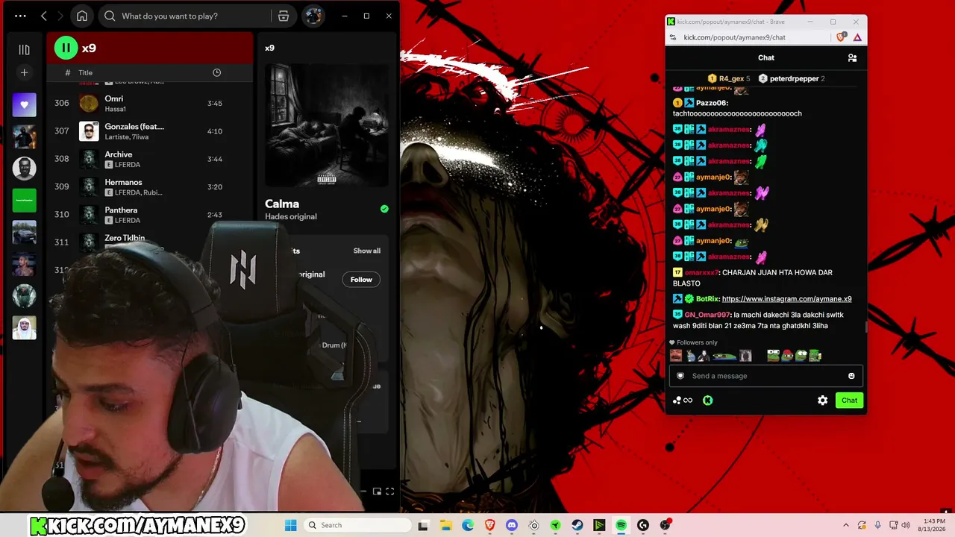The image size is (955, 537).
Task: Play the track Hermanos
Action: pos(123,182)
